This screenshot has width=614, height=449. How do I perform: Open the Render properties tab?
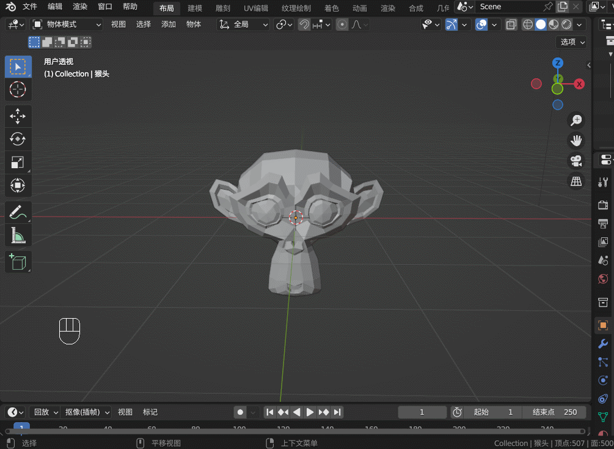(603, 205)
